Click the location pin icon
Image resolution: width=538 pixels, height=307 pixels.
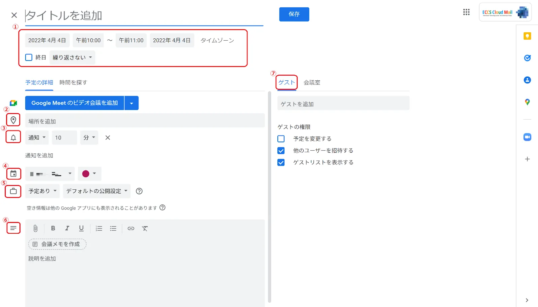tap(13, 120)
